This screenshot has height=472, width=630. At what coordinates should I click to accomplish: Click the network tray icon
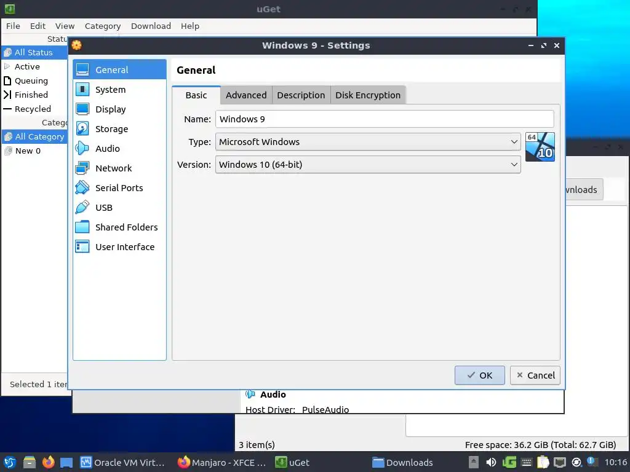(560, 462)
